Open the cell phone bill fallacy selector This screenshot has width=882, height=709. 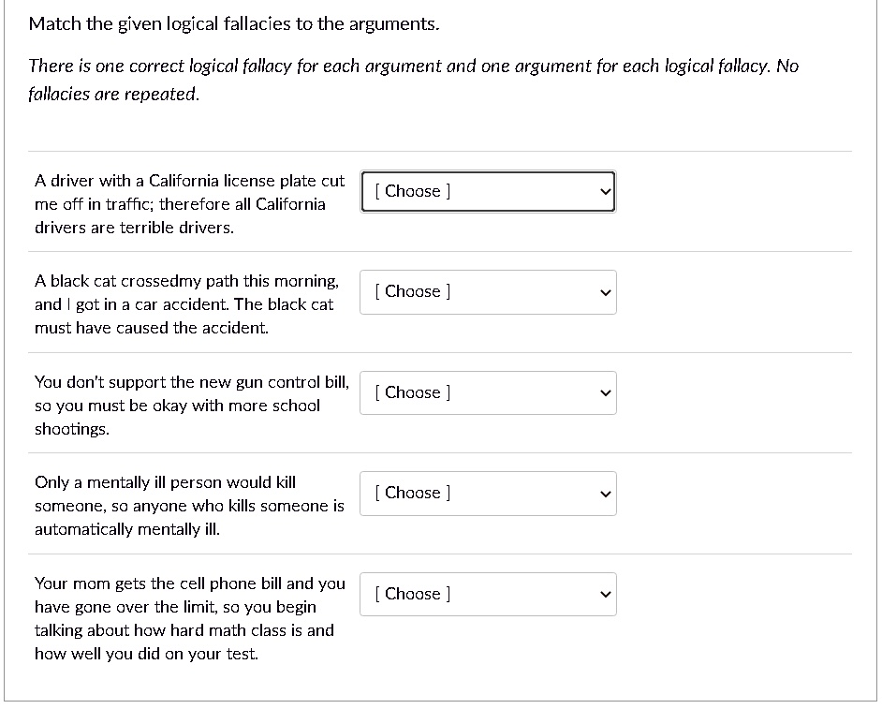(487, 594)
